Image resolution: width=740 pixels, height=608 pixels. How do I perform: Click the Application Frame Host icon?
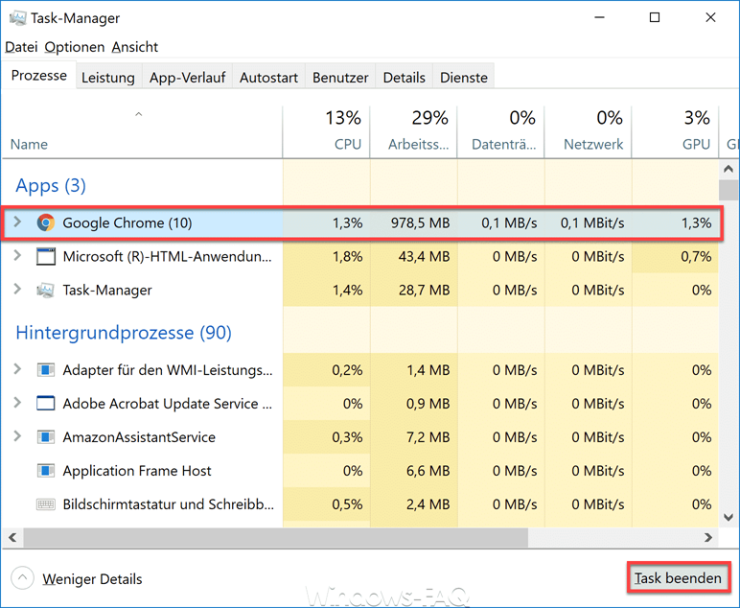[x=46, y=471]
